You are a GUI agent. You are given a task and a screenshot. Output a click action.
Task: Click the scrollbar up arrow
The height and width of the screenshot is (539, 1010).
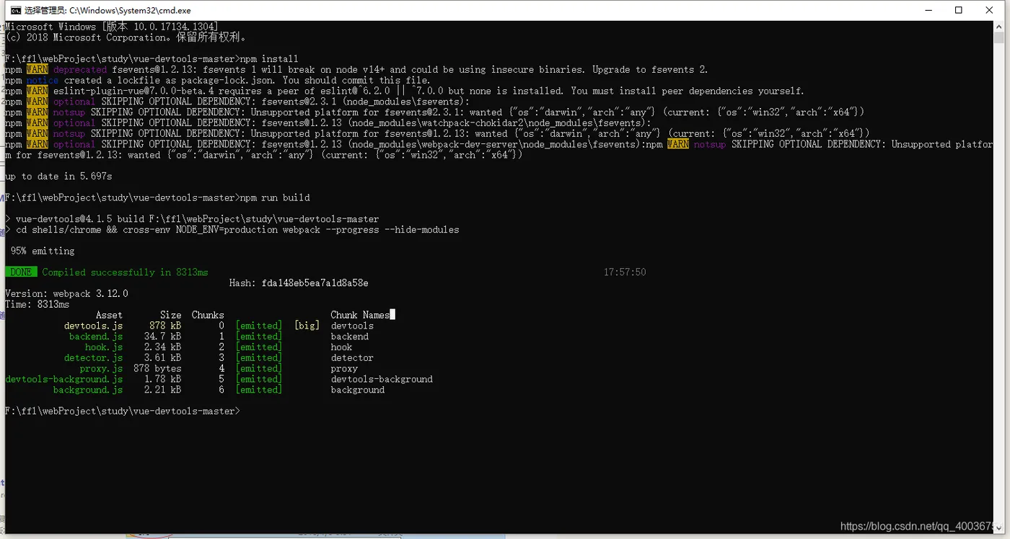pos(999,26)
